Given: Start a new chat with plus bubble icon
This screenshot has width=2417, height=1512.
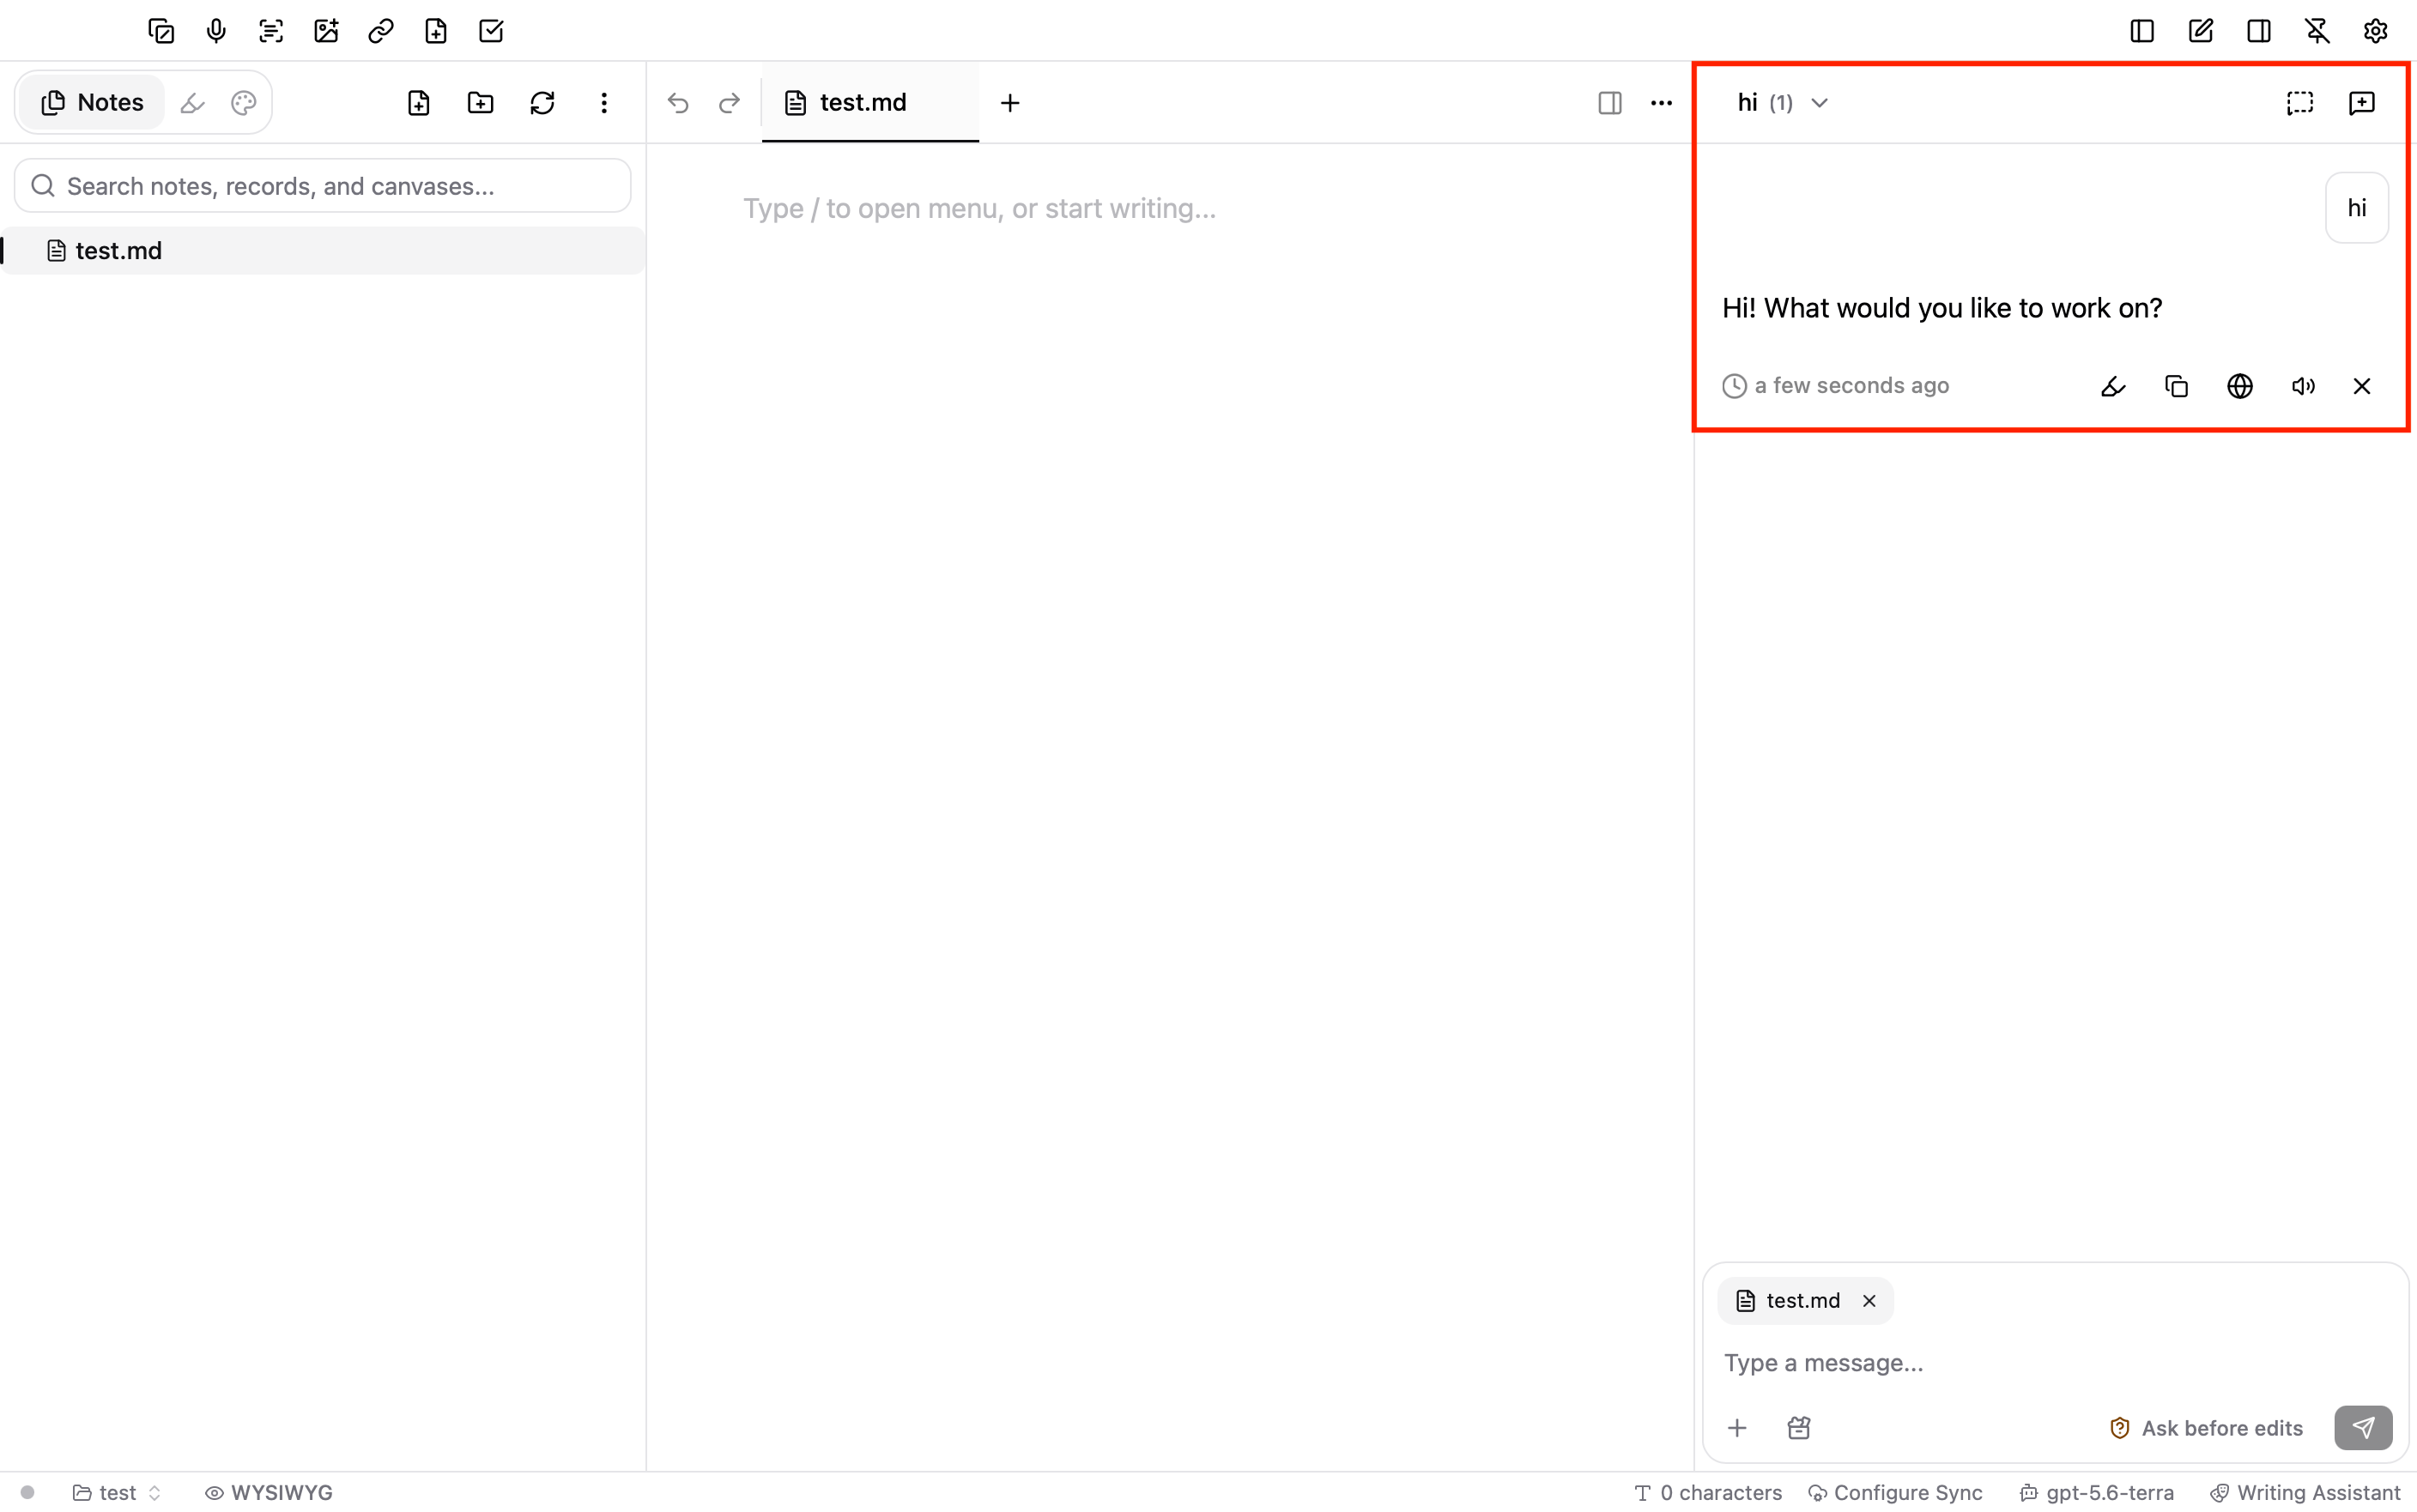Looking at the screenshot, I should click(x=2362, y=103).
